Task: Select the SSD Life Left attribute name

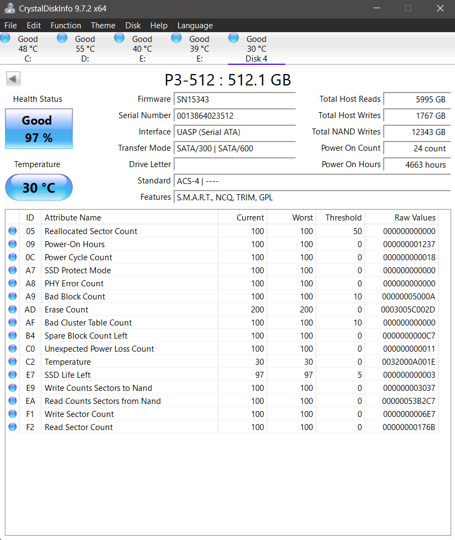Action: [67, 375]
